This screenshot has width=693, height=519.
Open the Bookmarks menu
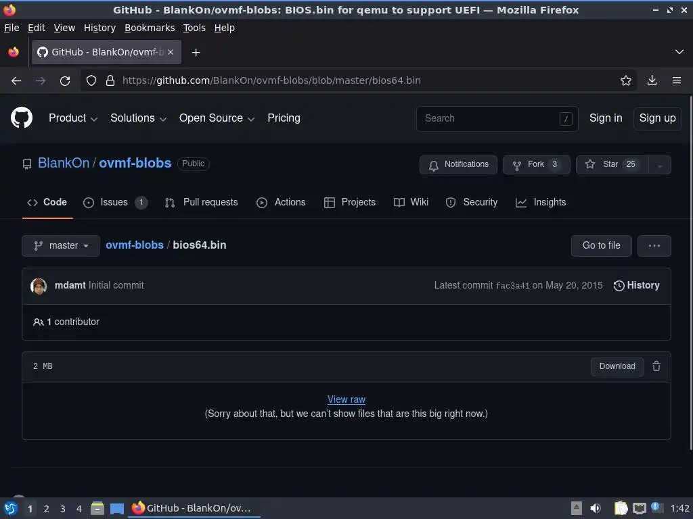[150, 28]
